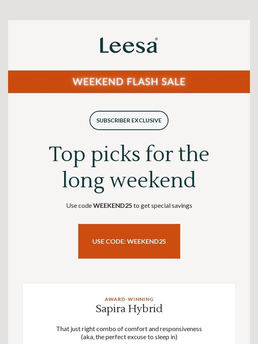This screenshot has width=258, height=344.
Task: Click the word "Use code" before WEEKEND25
Action: 79,205
